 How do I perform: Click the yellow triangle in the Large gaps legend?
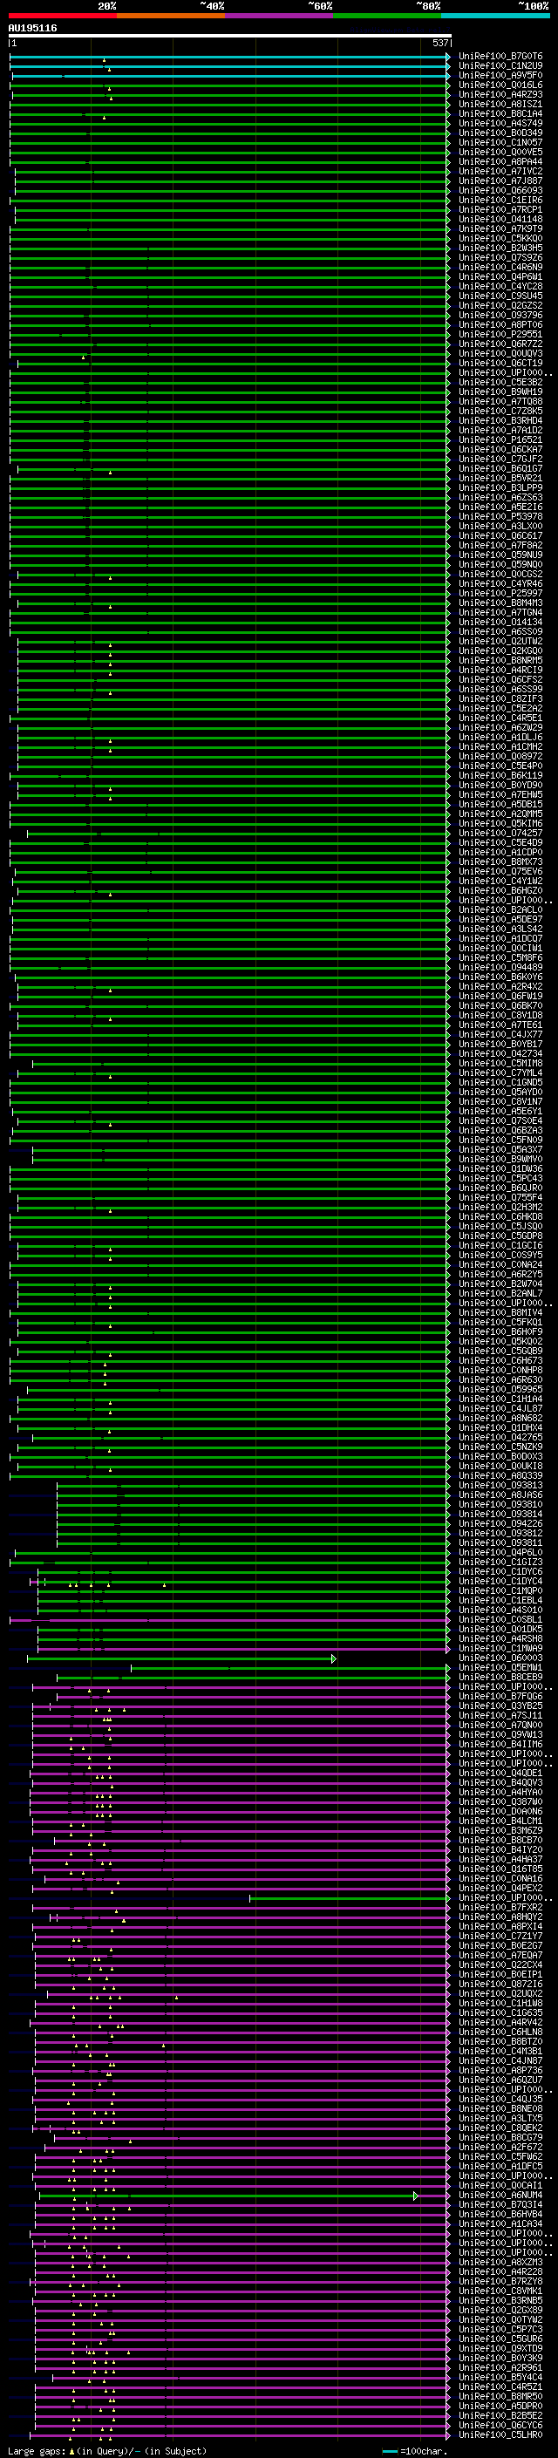click(x=71, y=2450)
